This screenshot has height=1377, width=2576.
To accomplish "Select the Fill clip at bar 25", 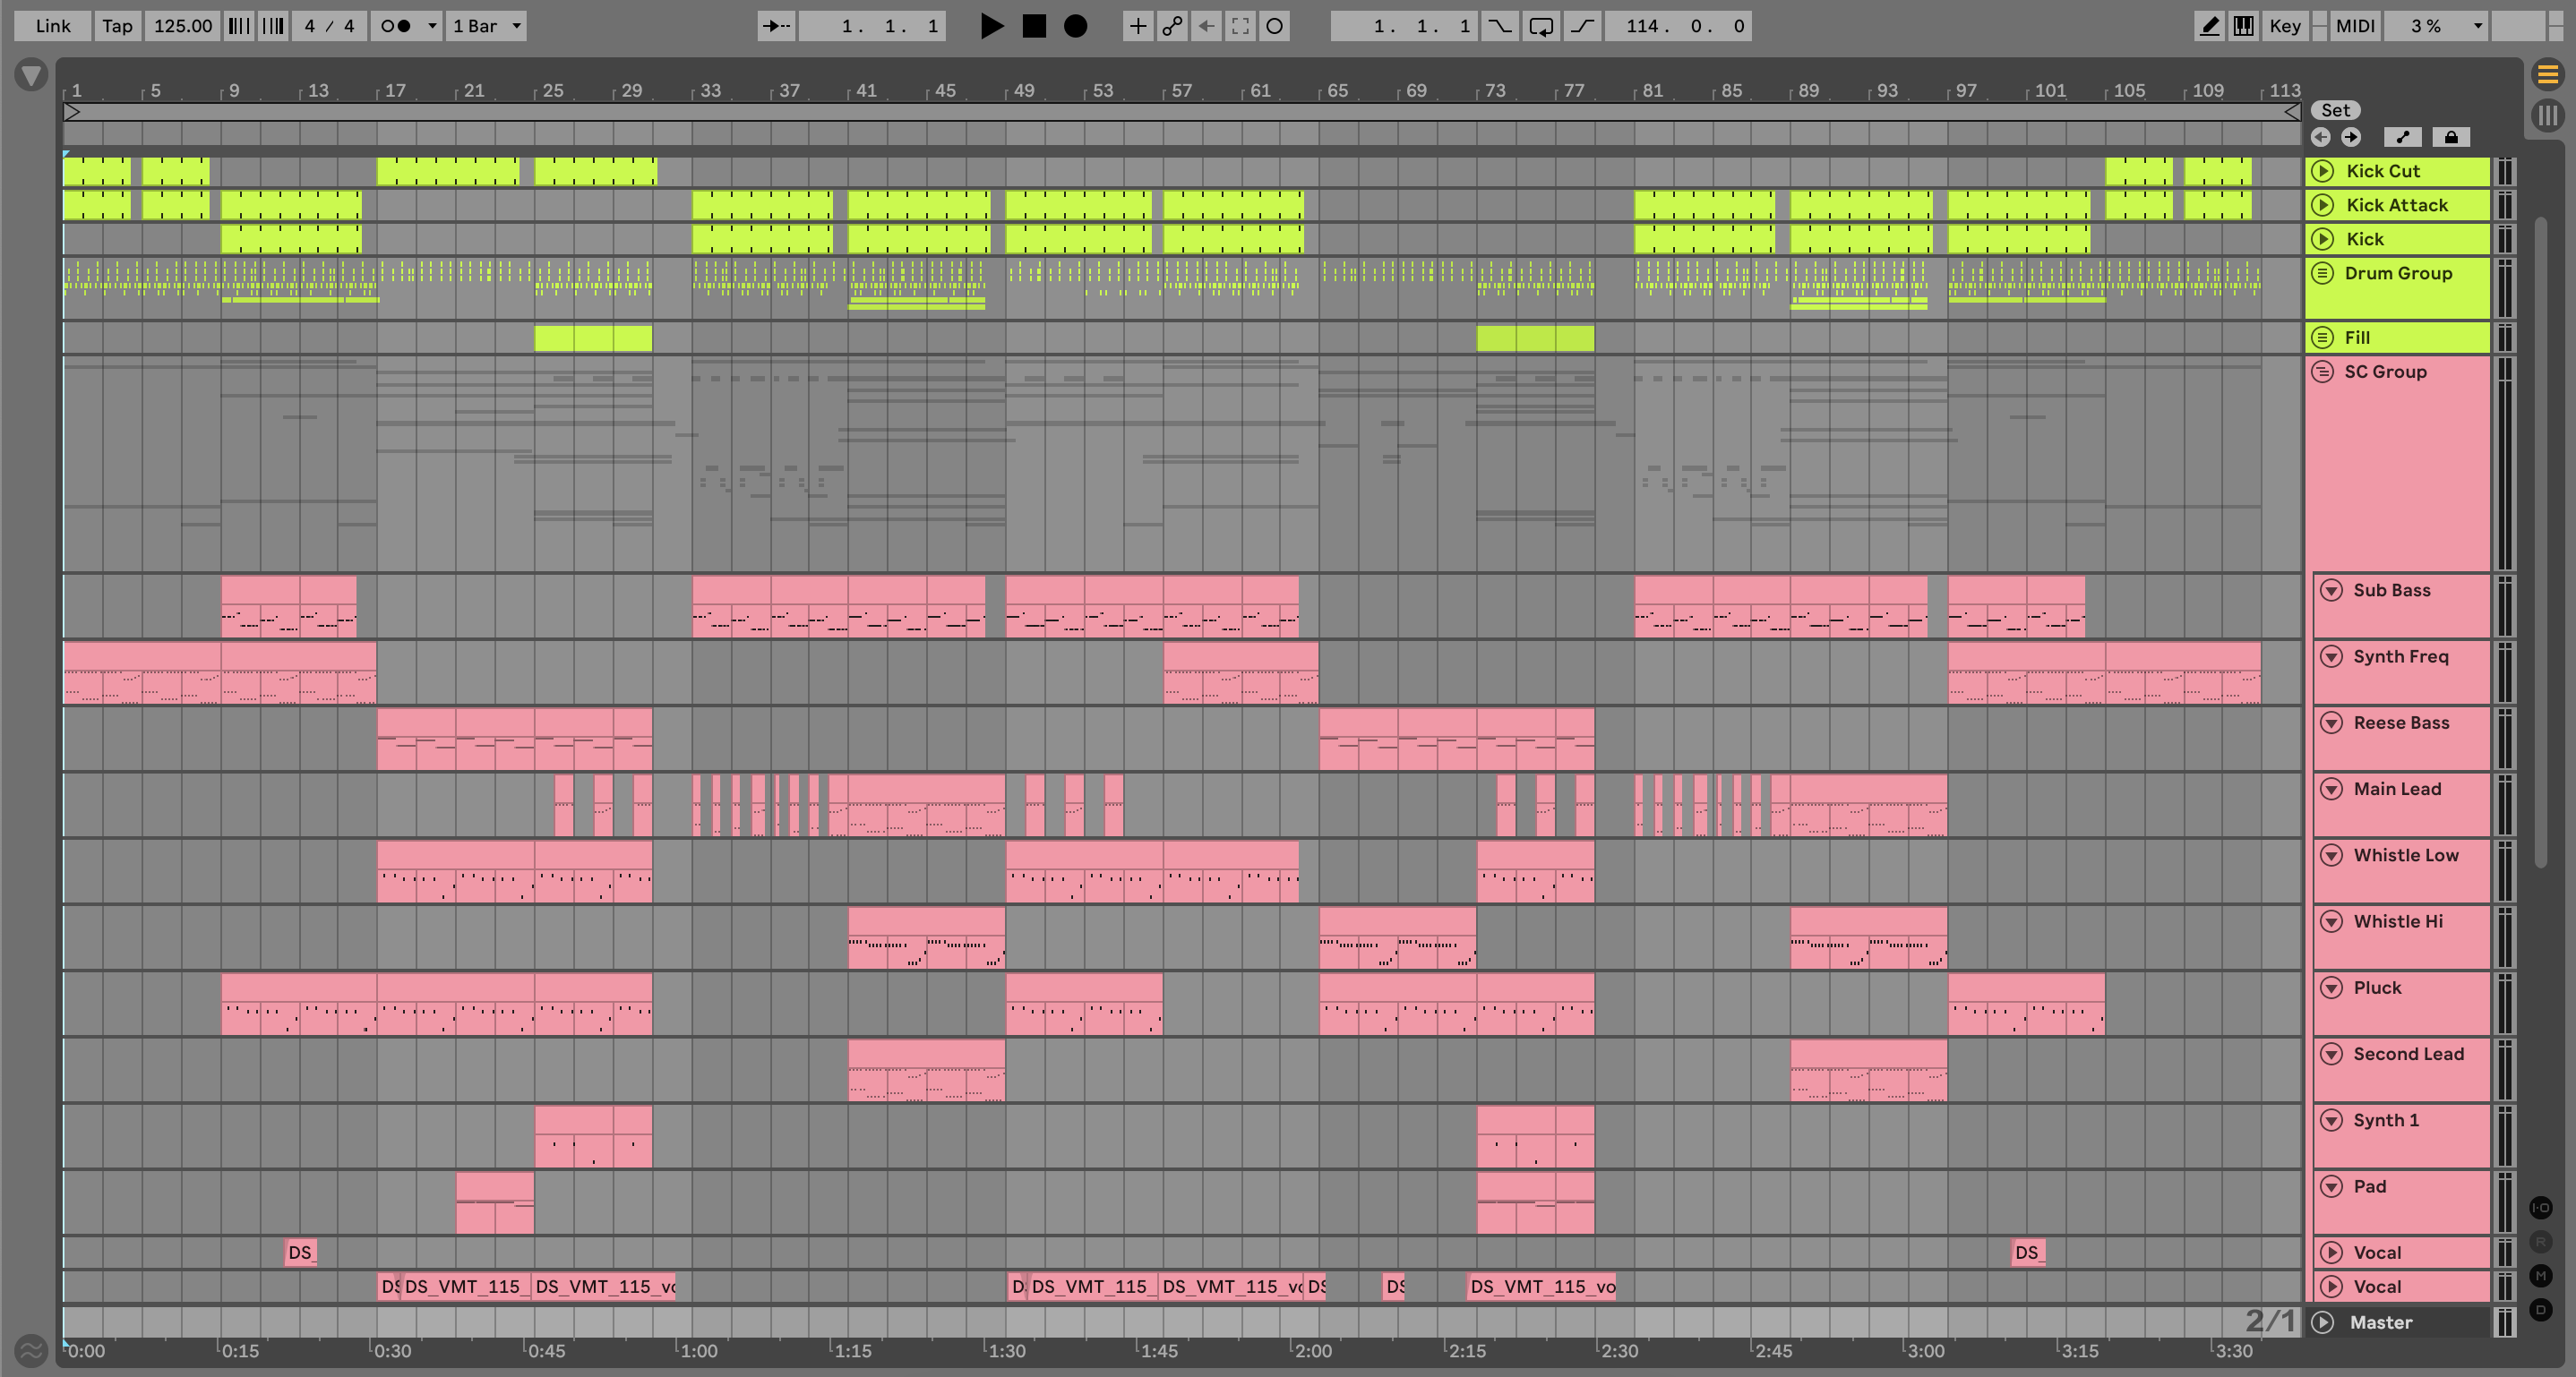I will (x=593, y=338).
